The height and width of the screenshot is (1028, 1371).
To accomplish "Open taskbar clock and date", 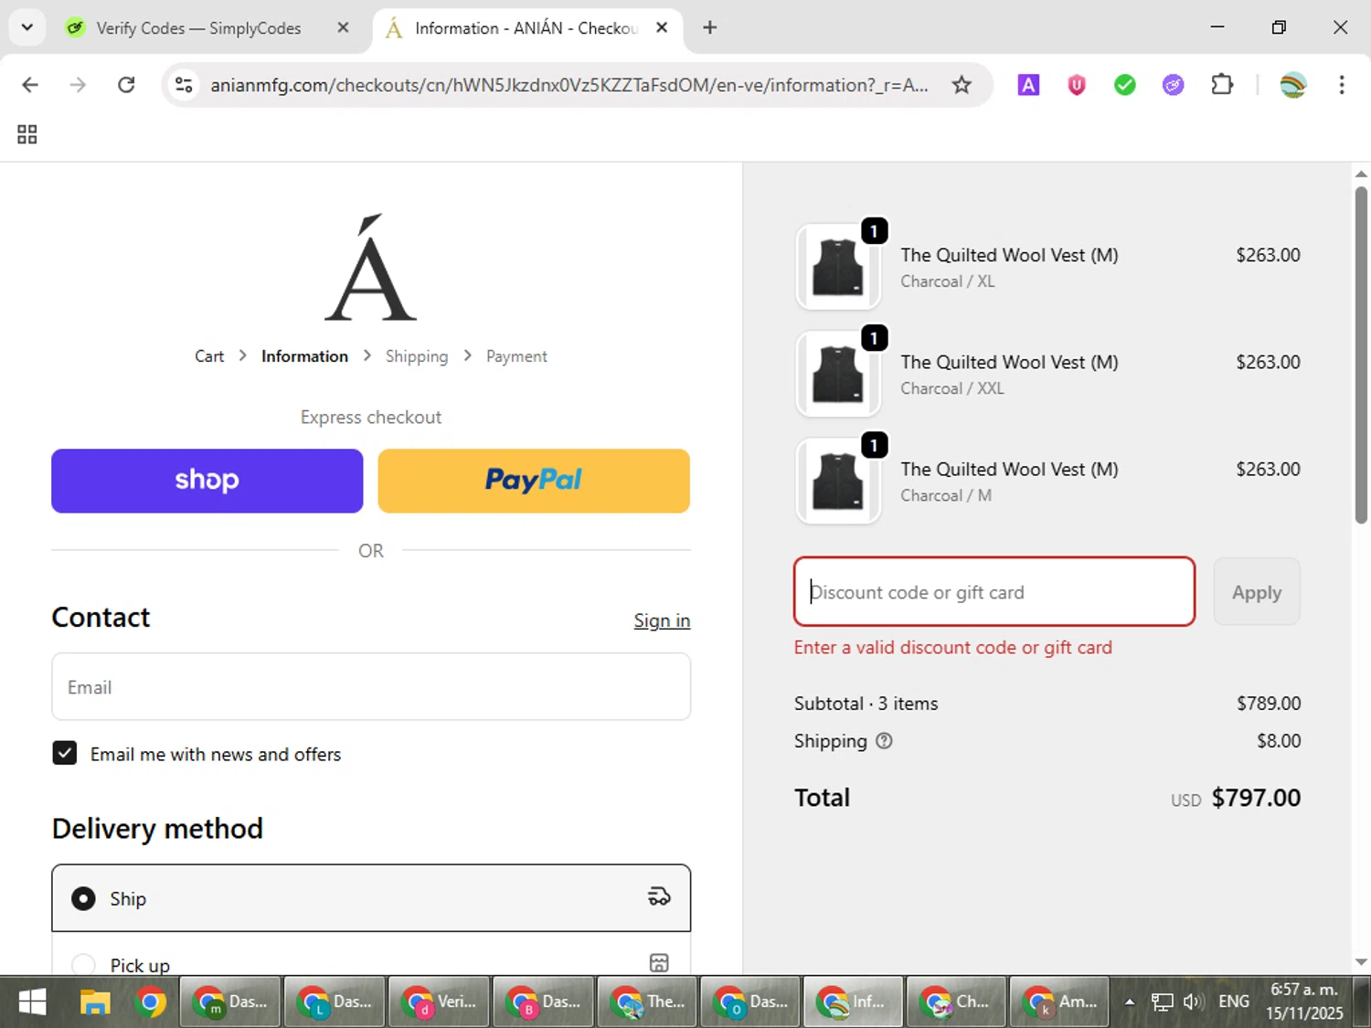I will [x=1304, y=1002].
